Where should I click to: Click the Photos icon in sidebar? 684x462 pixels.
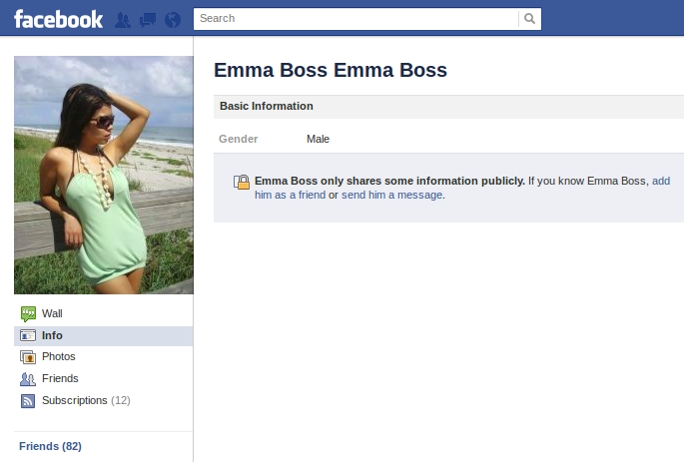28,357
